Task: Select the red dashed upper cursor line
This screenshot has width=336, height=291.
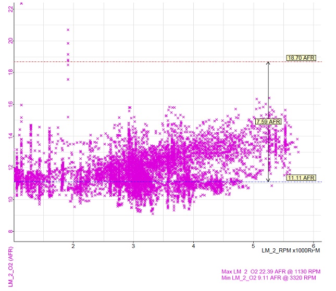Action: click(x=156, y=61)
